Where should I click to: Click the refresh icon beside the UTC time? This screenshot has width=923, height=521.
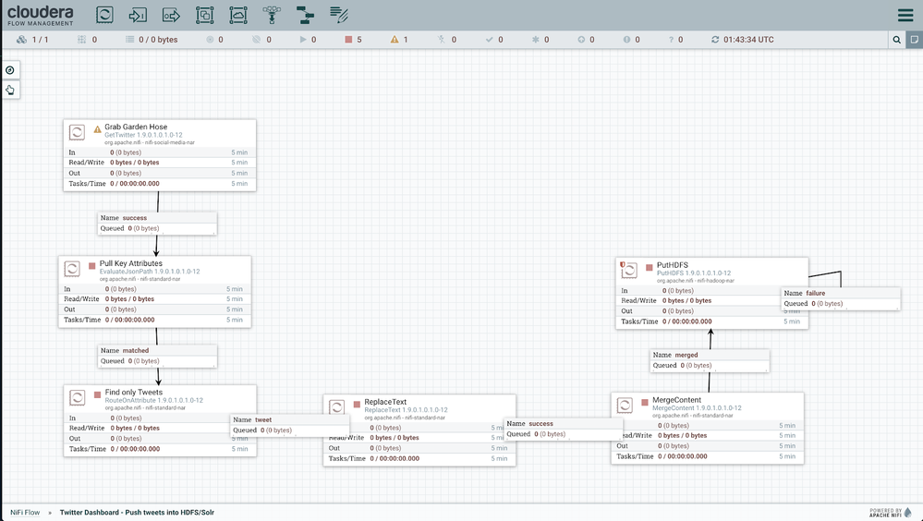[714, 40]
